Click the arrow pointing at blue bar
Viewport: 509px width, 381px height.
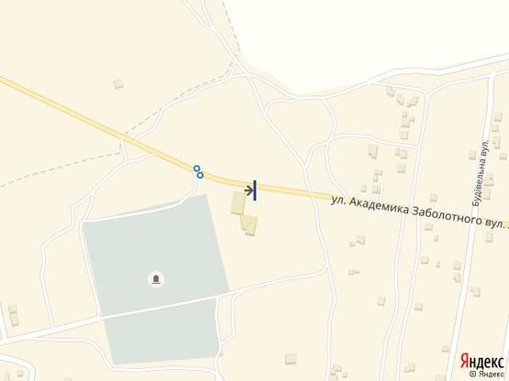(x=249, y=190)
